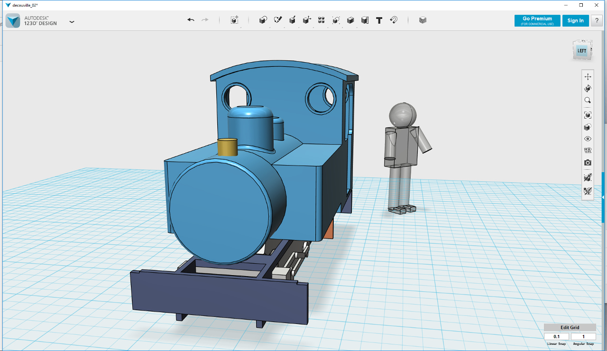Select the Measure tool with the ruler
The width and height of the screenshot is (607, 351).
coord(365,20)
